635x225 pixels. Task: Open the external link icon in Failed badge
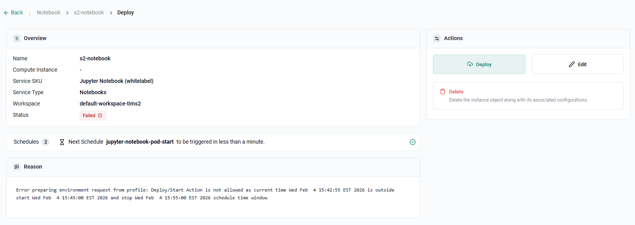(100, 116)
